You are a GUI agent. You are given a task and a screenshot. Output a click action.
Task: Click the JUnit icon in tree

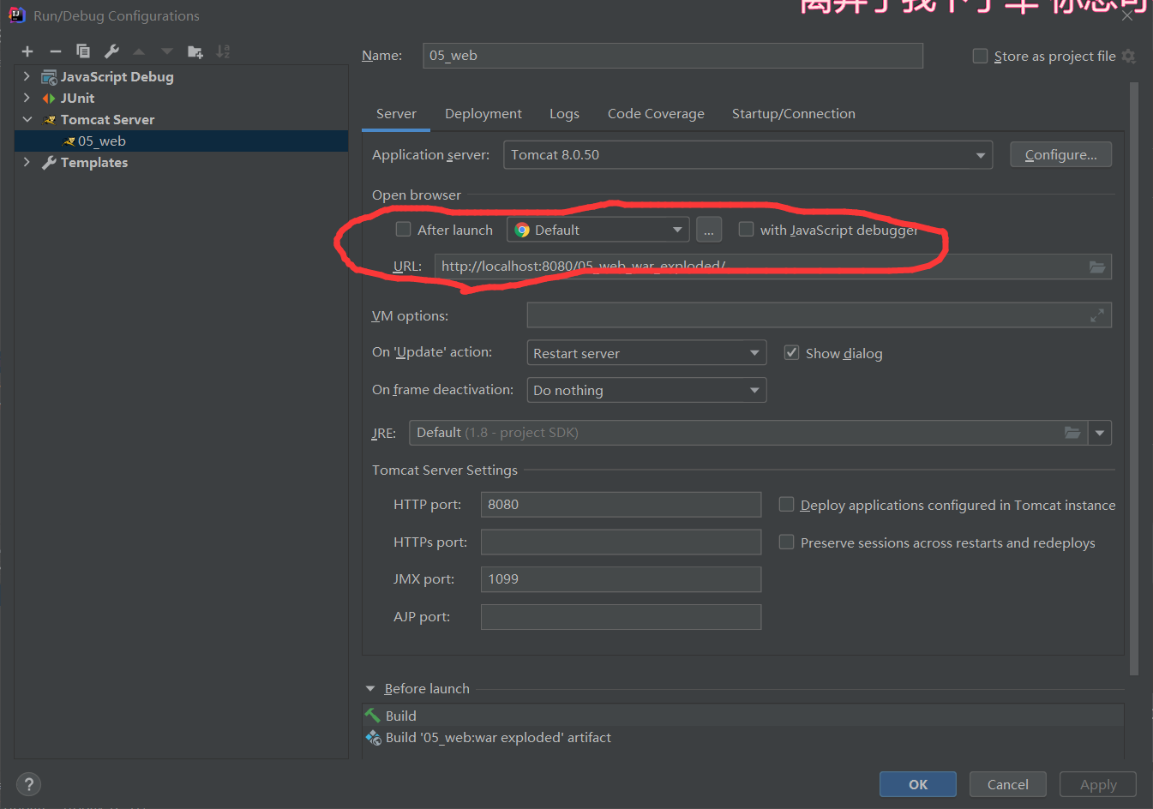pos(49,99)
